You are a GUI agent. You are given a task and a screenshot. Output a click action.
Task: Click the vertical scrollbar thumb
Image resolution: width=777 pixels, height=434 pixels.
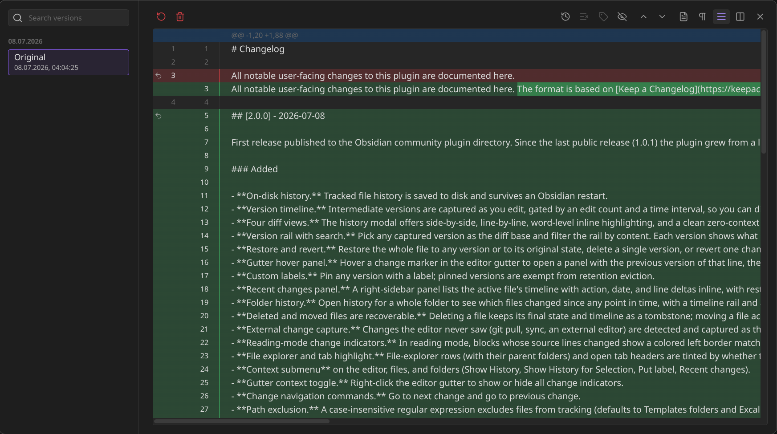pos(764,92)
